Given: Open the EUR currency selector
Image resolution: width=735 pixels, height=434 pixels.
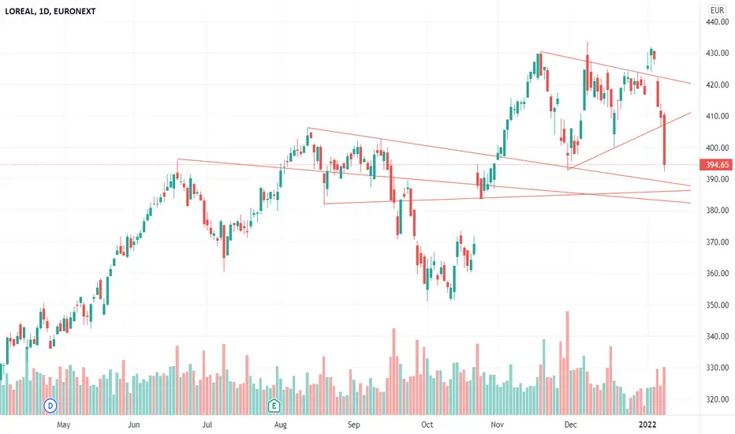Looking at the screenshot, I should [x=717, y=10].
